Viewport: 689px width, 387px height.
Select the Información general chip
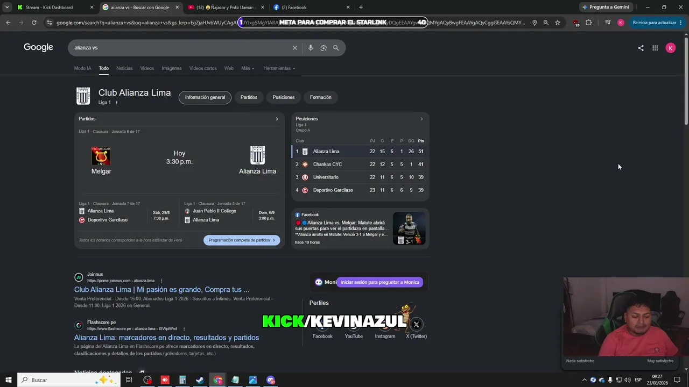tap(205, 97)
